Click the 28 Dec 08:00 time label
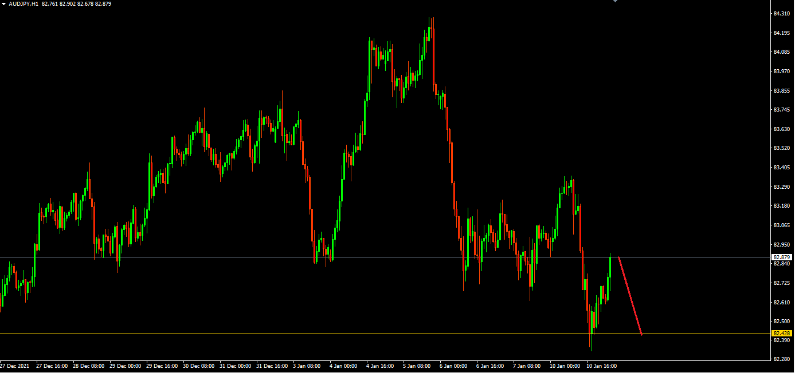The image size is (795, 373). tap(88, 366)
